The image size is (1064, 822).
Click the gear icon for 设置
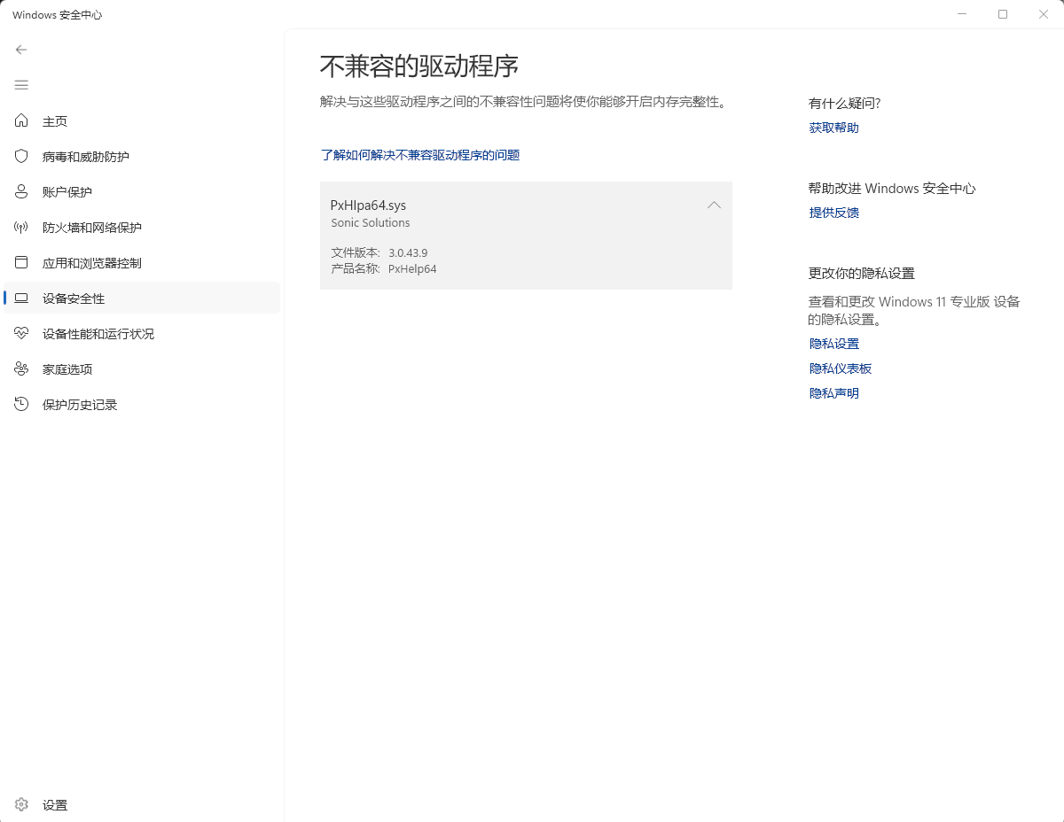(x=22, y=804)
